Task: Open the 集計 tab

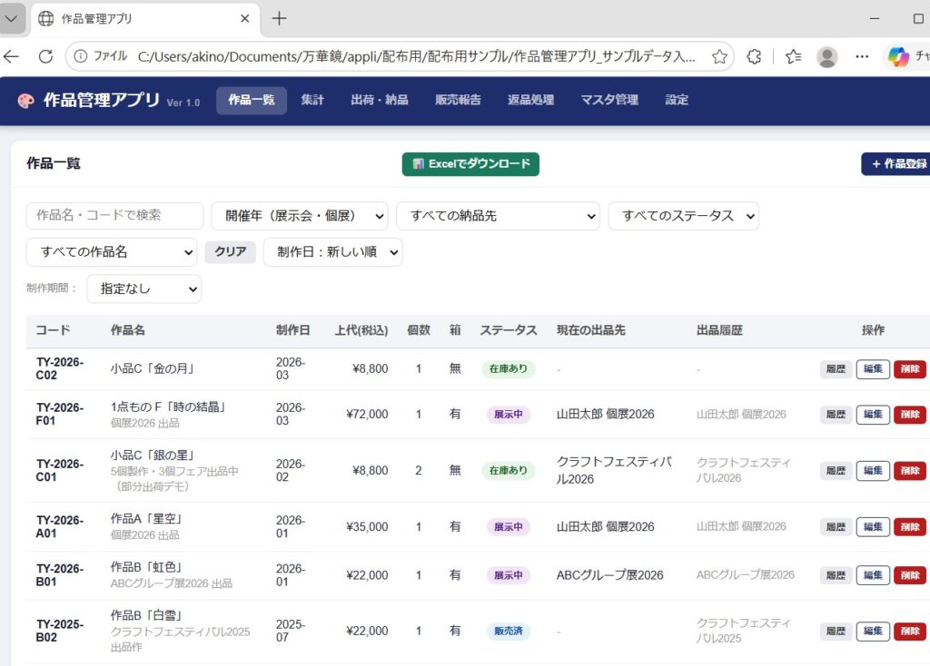Action: tap(312, 100)
